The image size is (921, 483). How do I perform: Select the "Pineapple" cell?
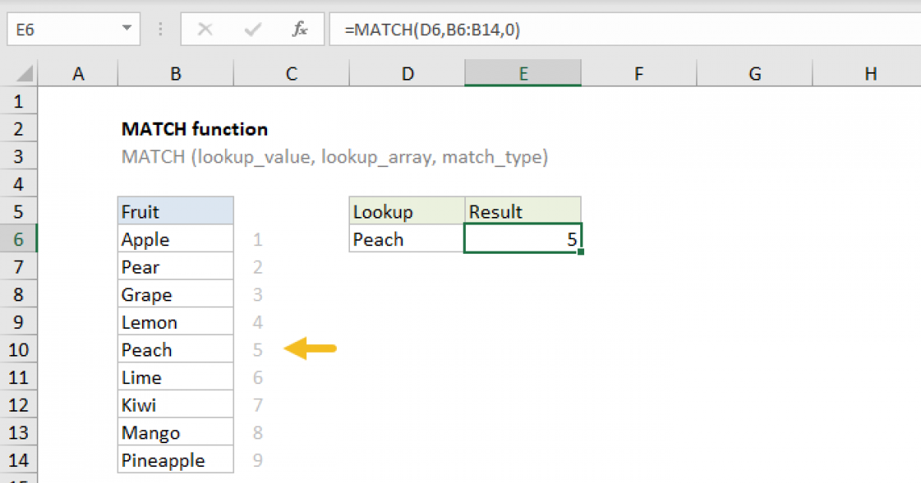click(176, 460)
